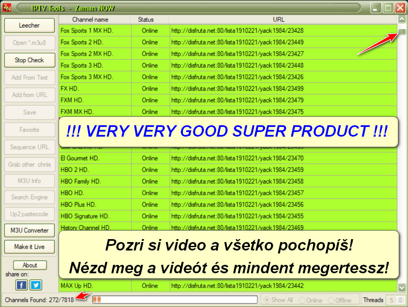Click Make it Live button

click(30, 247)
